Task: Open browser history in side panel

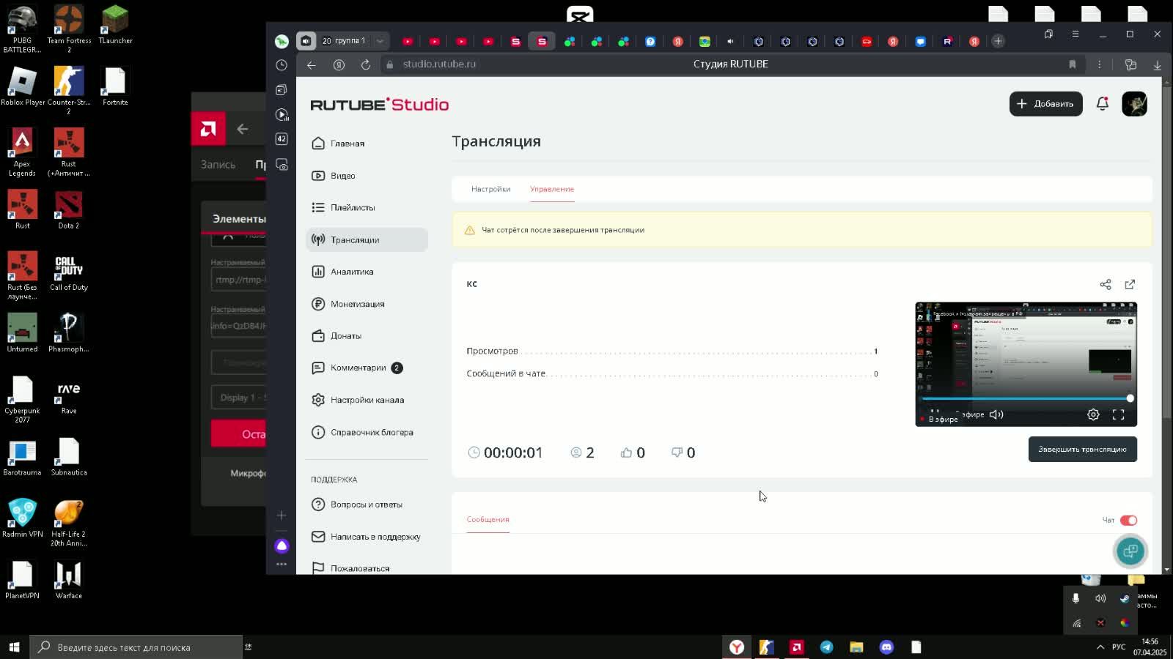Action: pyautogui.click(x=282, y=65)
